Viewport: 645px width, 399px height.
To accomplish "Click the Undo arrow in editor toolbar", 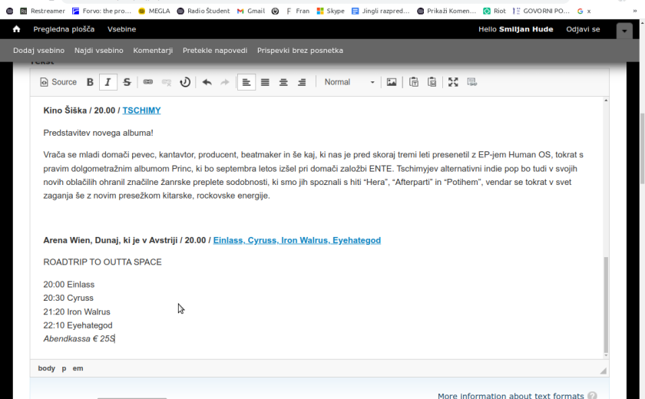I will tap(207, 82).
